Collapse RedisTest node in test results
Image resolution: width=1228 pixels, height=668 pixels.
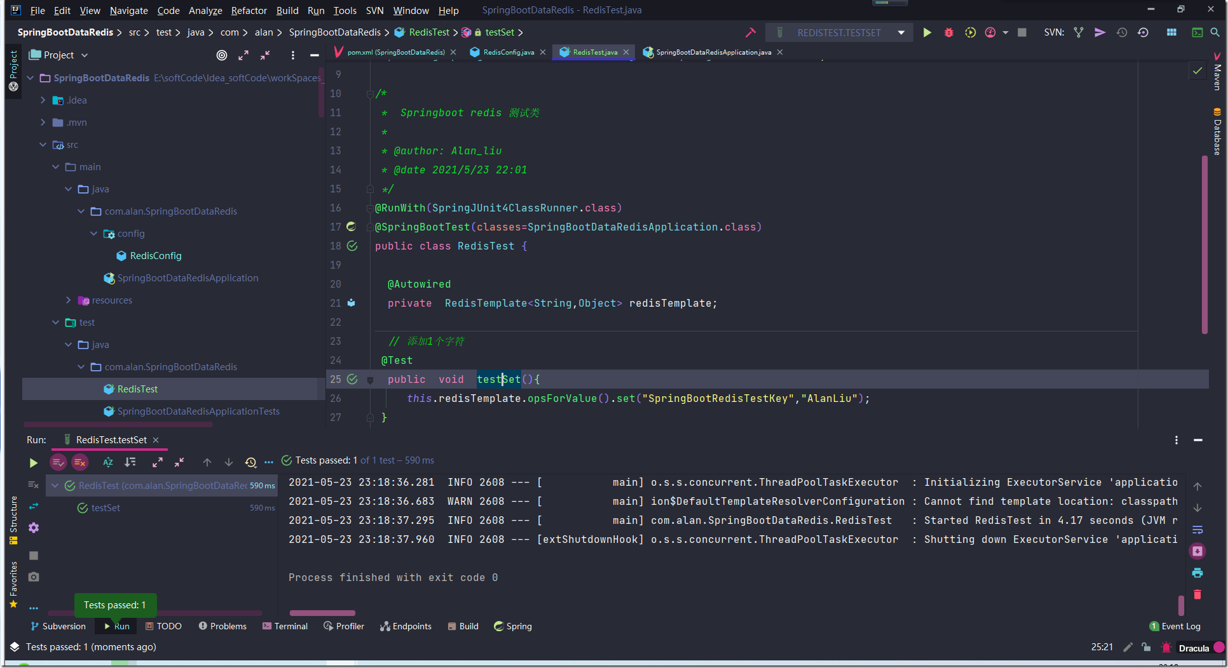tap(55, 486)
